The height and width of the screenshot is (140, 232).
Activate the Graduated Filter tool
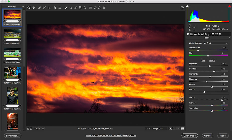click(80, 8)
